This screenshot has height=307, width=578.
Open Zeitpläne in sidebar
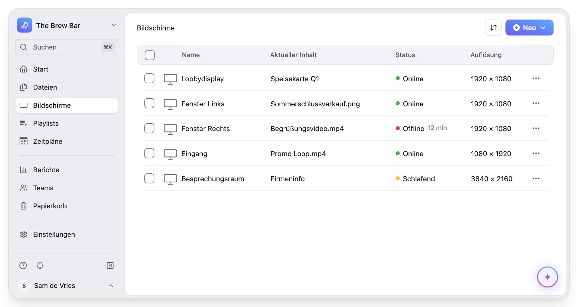pos(67,141)
